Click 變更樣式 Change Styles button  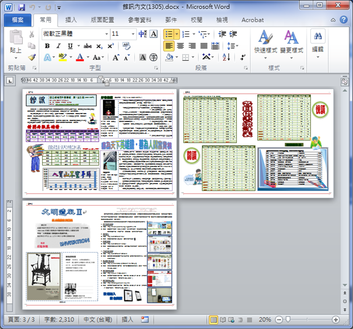292,45
